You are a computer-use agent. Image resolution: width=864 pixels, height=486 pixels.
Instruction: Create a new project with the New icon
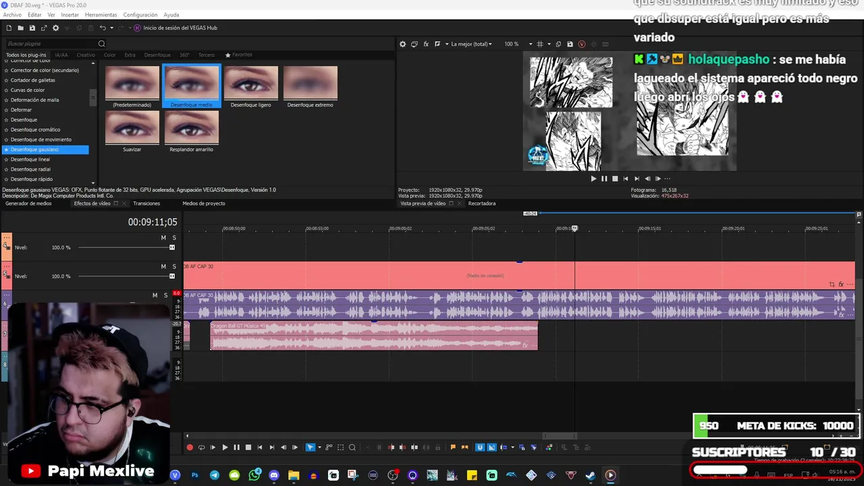(x=9, y=28)
